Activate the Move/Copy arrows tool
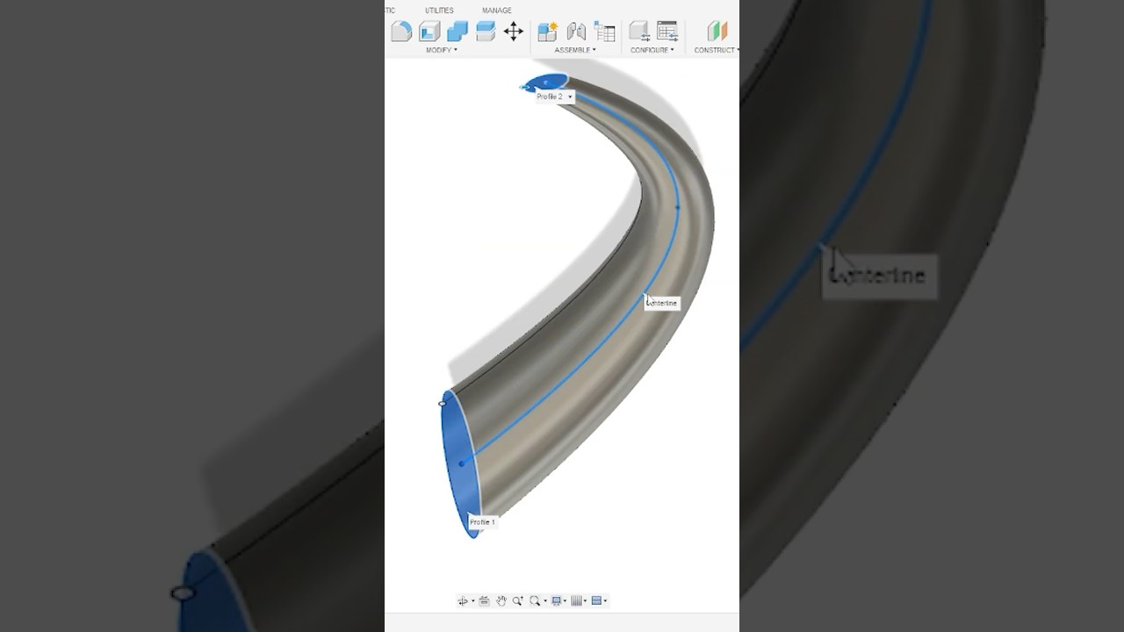 tap(514, 32)
